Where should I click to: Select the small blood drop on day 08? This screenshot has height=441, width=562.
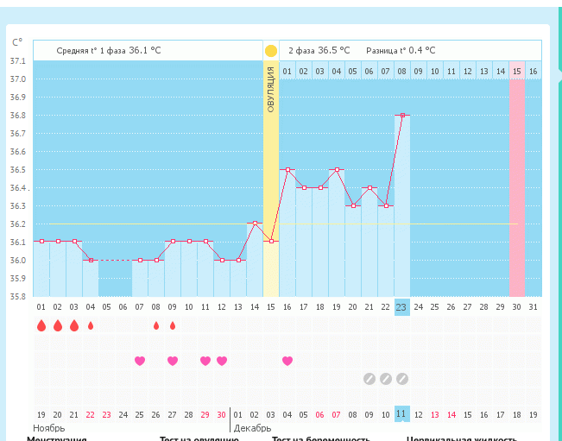156,325
